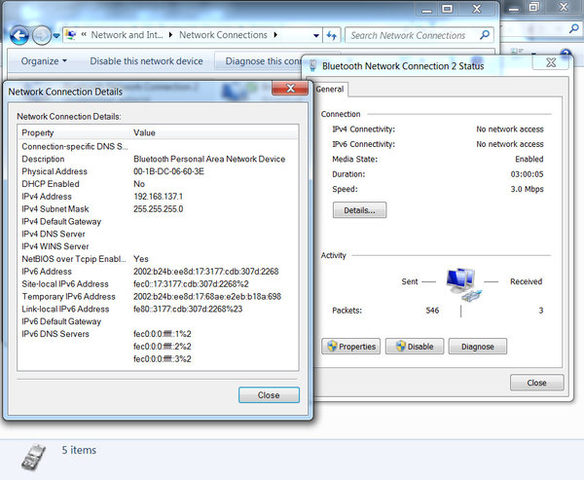Select IPv4 Subnet Mask 255.255.255.0

point(159,209)
